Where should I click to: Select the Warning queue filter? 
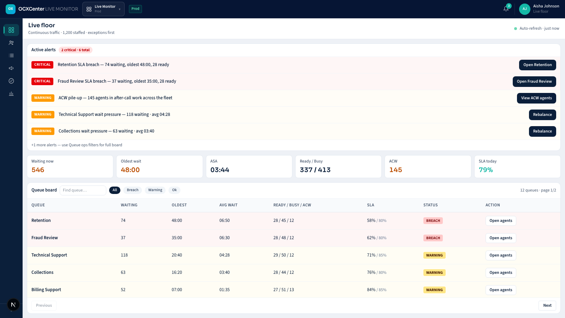tap(155, 190)
